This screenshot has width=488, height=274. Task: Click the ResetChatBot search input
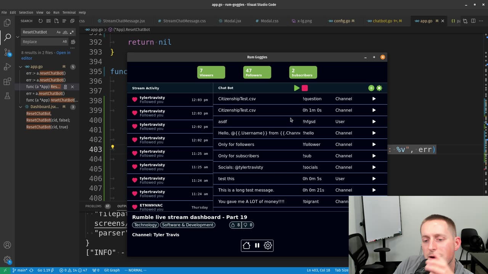[38, 32]
